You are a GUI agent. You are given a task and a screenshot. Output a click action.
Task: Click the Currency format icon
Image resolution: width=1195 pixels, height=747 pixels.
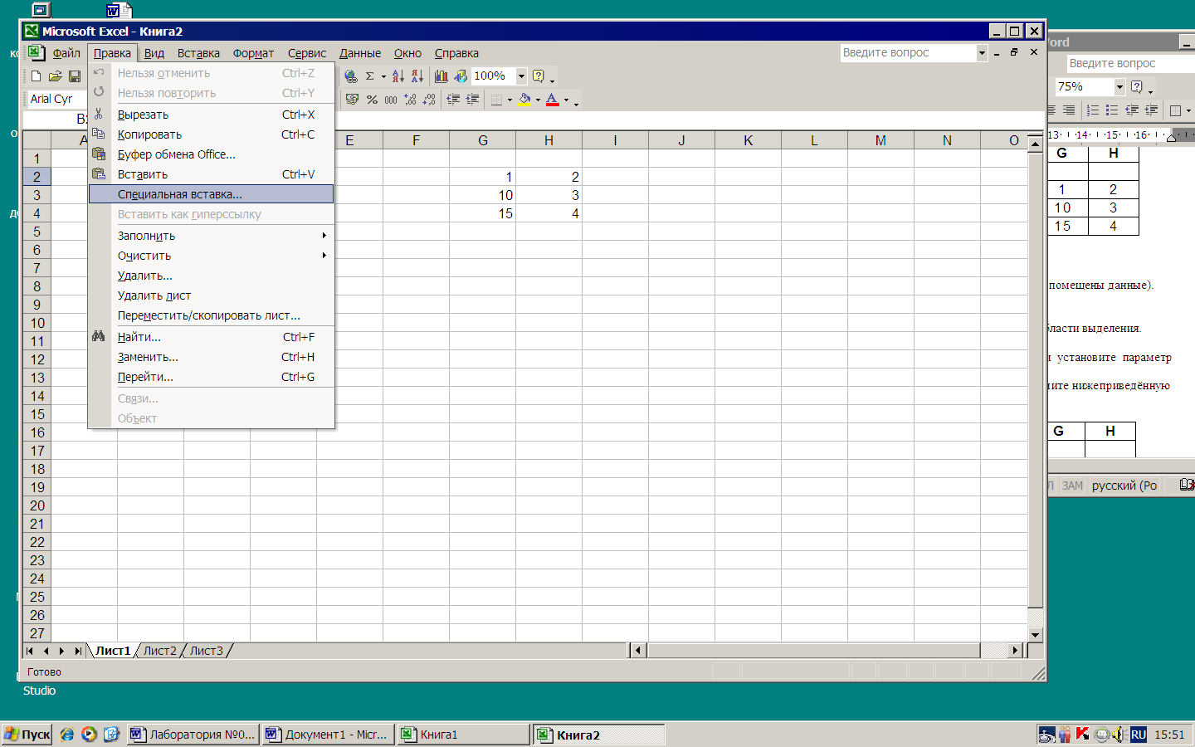click(x=352, y=100)
